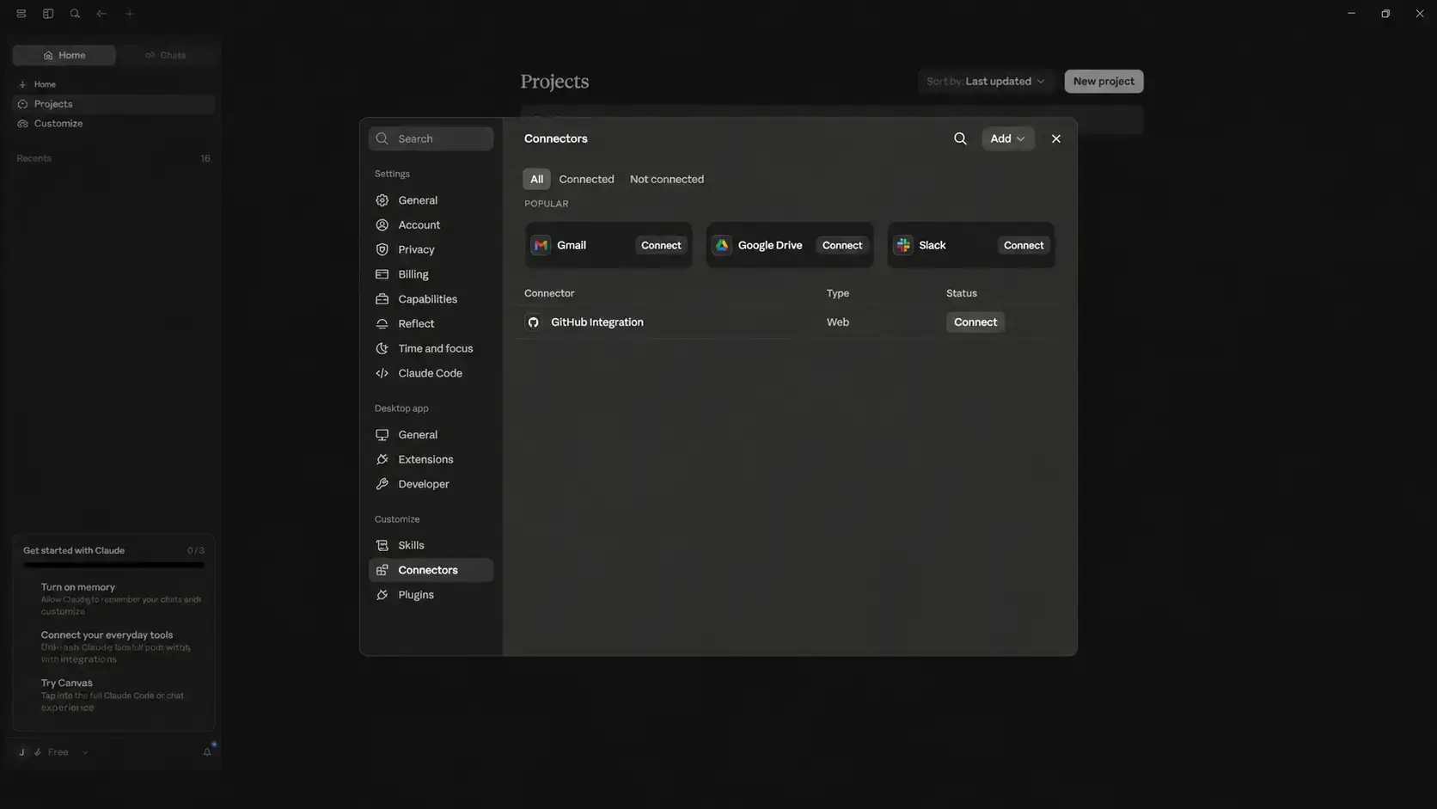
Task: Click the settings Search field
Action: coord(431,138)
